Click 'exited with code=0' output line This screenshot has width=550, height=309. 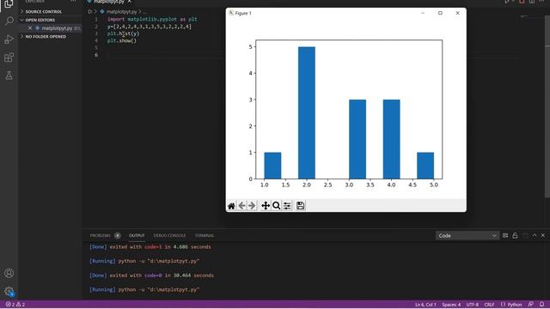[x=151, y=276]
